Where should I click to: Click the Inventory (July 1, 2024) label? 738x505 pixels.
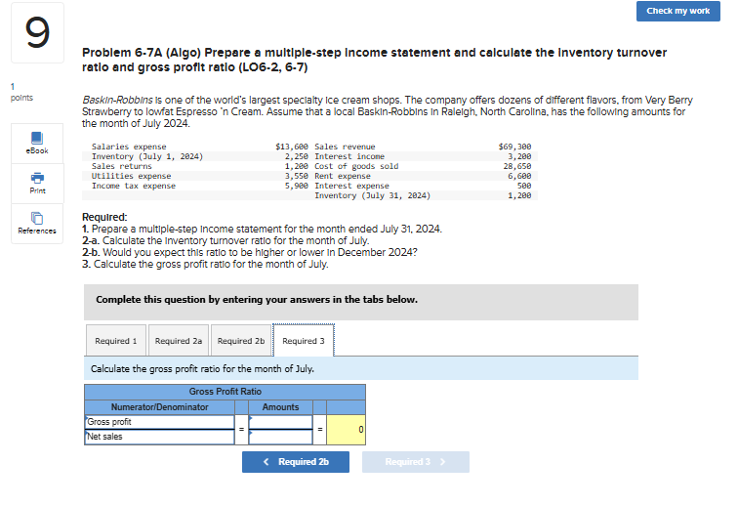tap(147, 156)
